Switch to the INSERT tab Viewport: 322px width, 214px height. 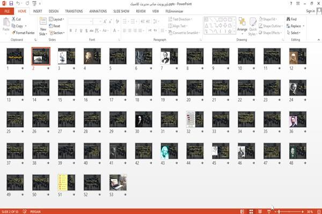click(x=38, y=11)
